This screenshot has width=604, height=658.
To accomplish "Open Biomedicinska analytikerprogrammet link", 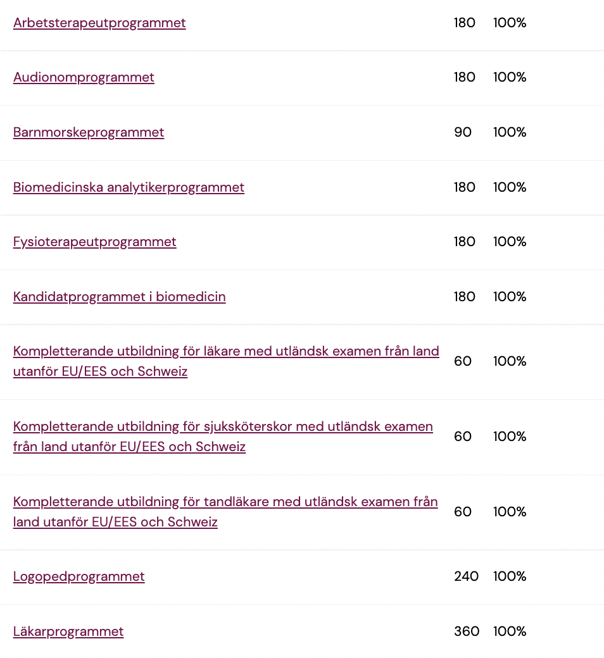I will point(129,187).
